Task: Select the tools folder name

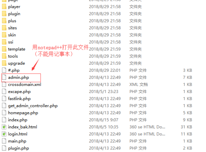Action: coord(13,56)
